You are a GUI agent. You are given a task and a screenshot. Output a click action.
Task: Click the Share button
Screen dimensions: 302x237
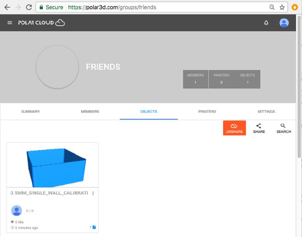pyautogui.click(x=259, y=129)
